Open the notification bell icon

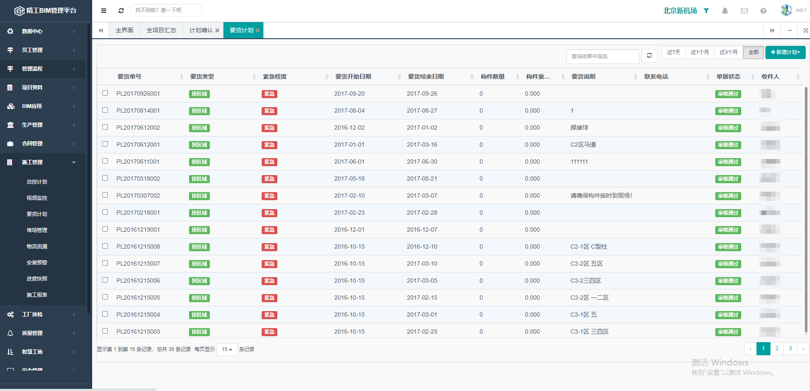tap(725, 11)
